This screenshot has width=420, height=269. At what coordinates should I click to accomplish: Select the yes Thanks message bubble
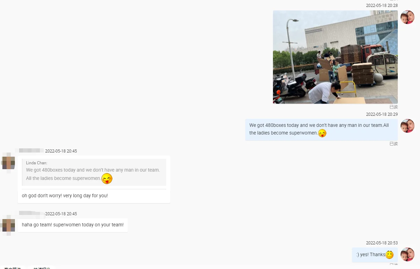click(375, 255)
